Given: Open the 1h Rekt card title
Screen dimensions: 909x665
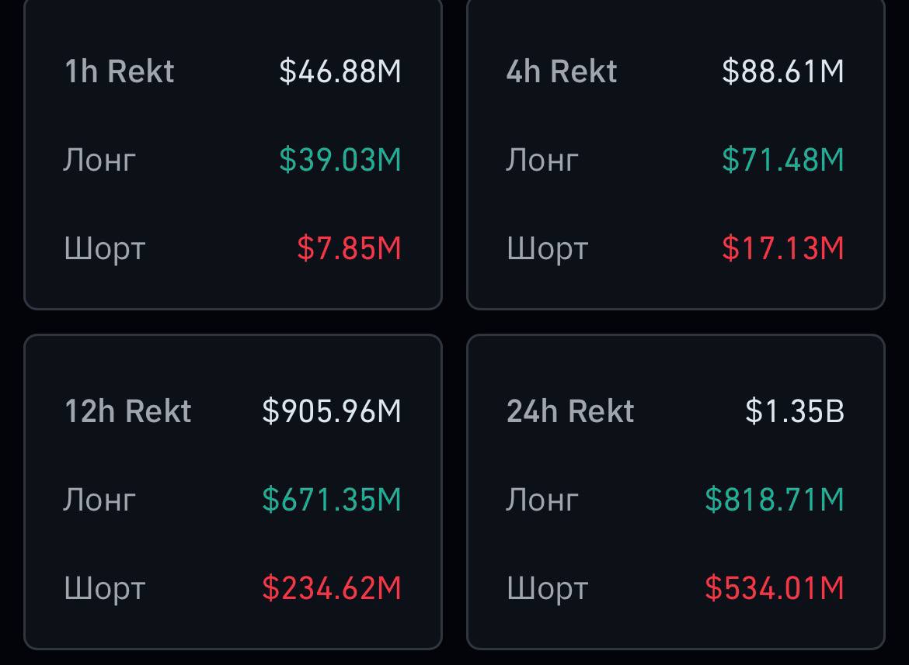Looking at the screenshot, I should tap(120, 71).
